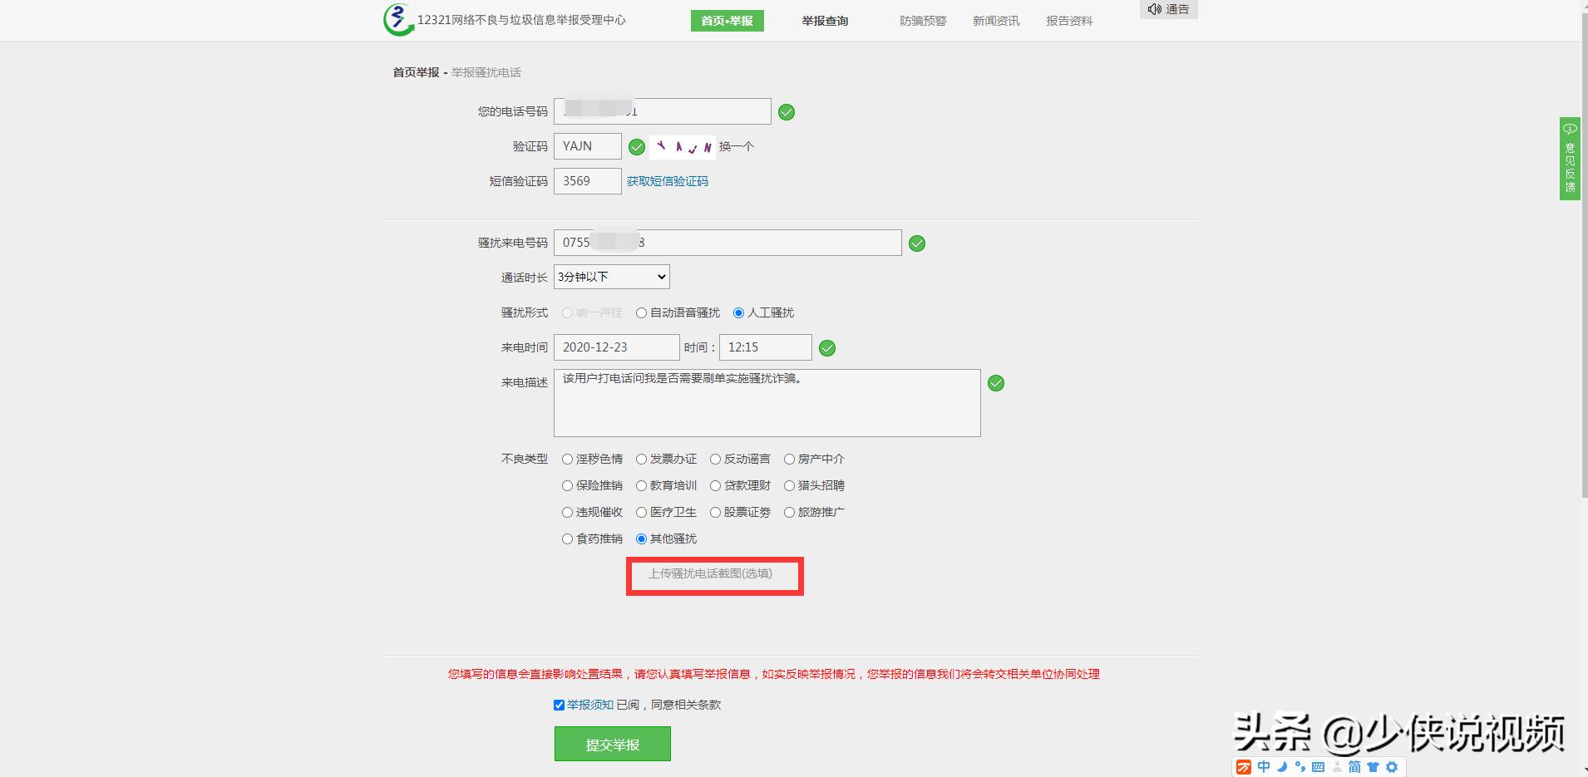This screenshot has height=777, width=1588.
Task: Click the 中 Chinese/English icon on the IME bar
Action: (x=1264, y=767)
